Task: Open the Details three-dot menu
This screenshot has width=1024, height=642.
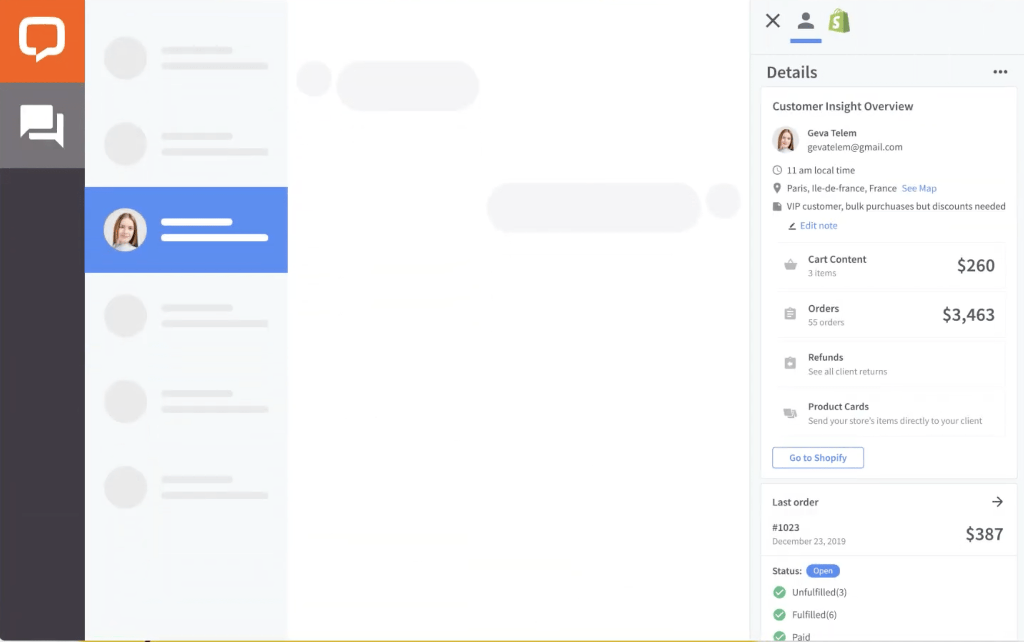Action: pyautogui.click(x=1000, y=72)
